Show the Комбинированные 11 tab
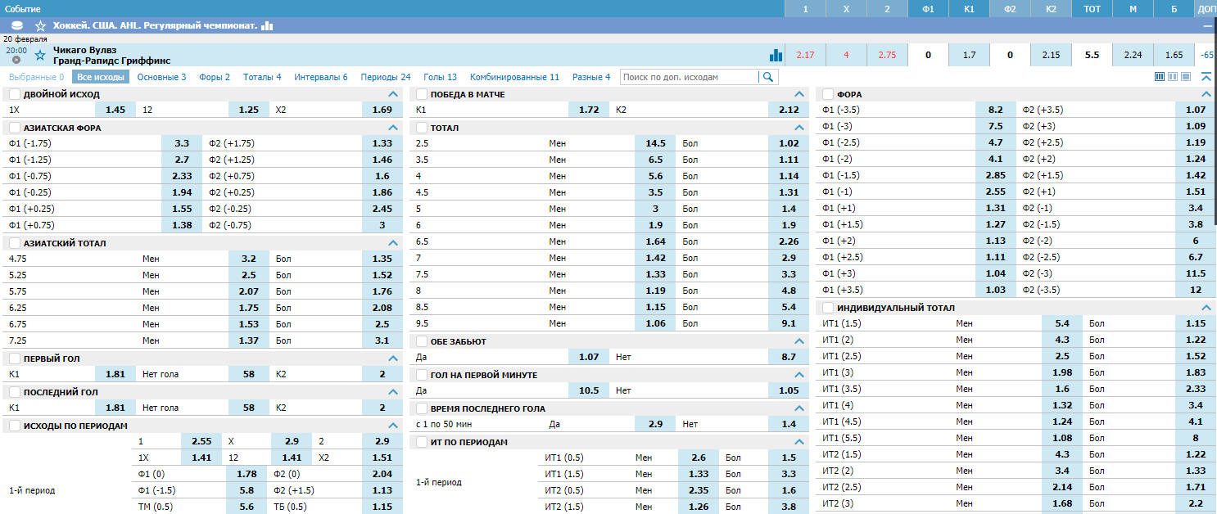 [x=514, y=77]
